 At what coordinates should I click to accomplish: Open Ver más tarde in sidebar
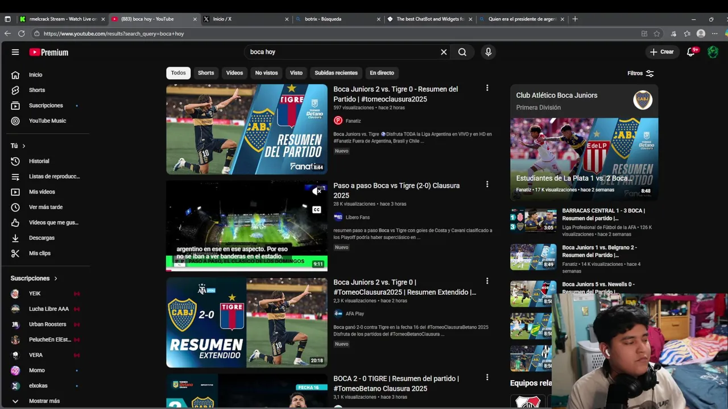tap(45, 207)
